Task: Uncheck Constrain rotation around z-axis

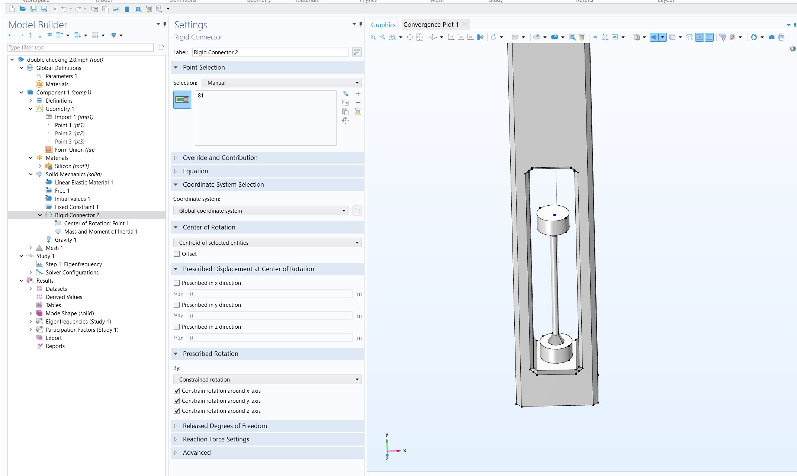Action: [177, 411]
